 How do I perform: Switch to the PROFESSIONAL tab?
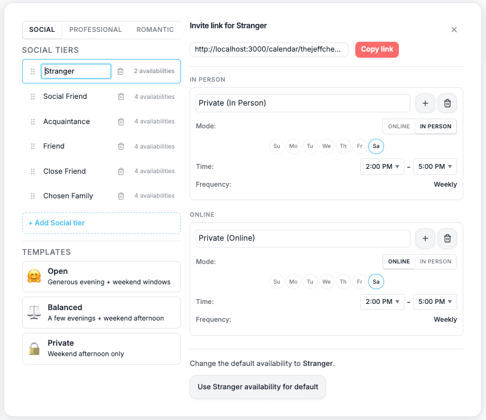(96, 29)
